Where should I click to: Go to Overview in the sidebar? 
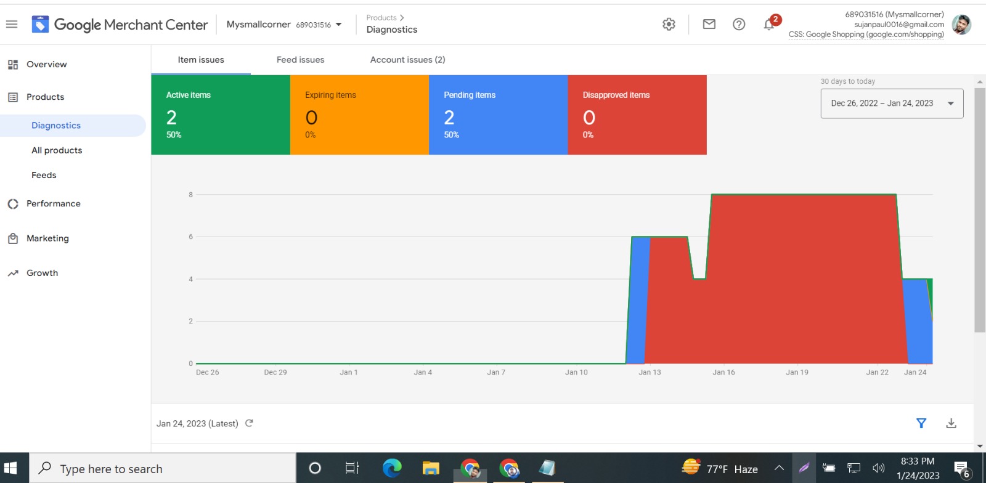click(47, 65)
